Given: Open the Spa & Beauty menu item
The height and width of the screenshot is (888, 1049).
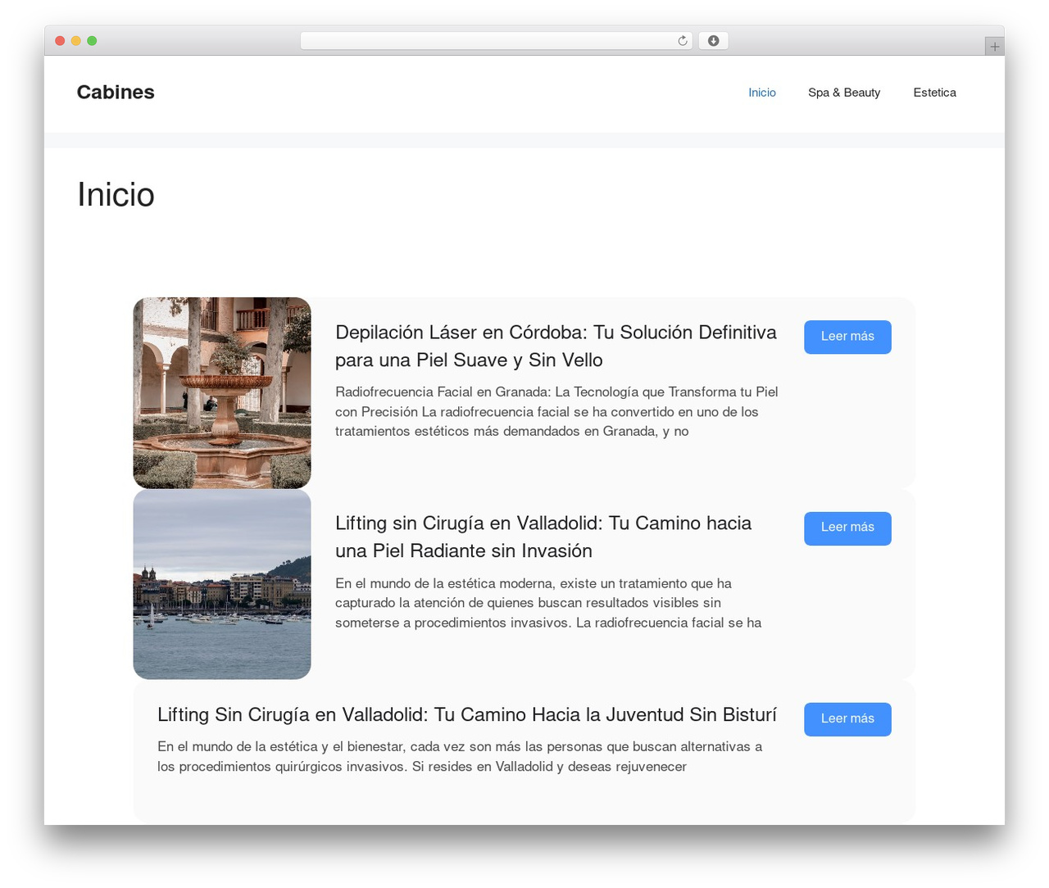Looking at the screenshot, I should 844,93.
